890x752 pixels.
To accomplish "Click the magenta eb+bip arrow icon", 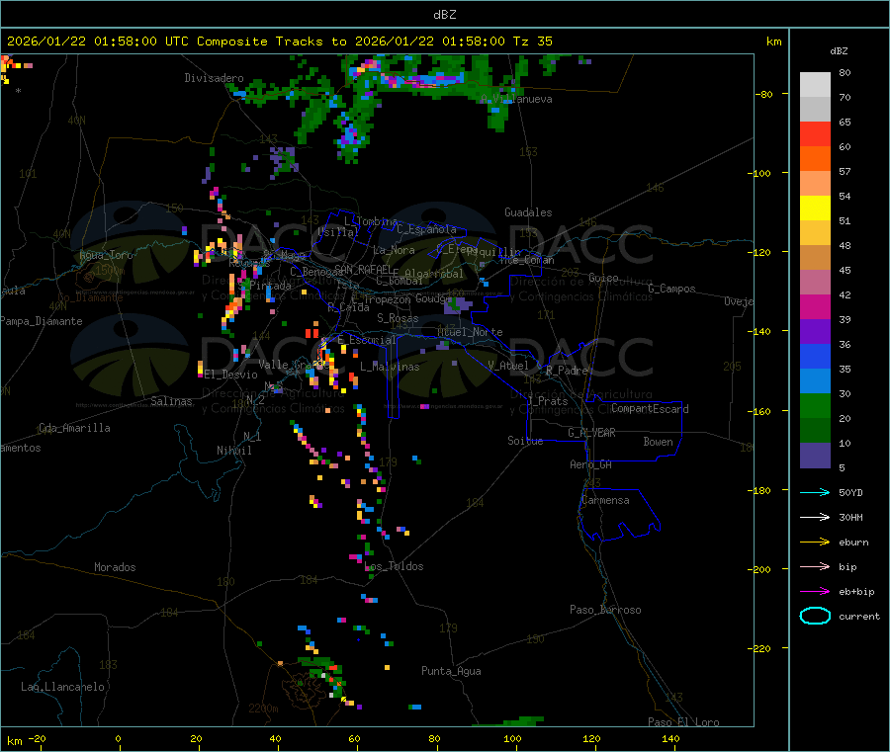I will 815,592.
